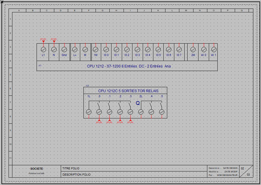Click the 1L terminal on relay output module
Screen dimensions: 261x185
point(89,112)
